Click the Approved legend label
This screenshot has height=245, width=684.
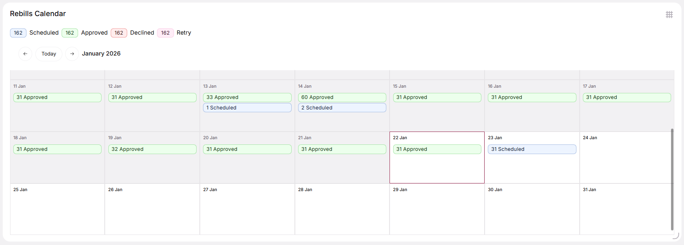coord(94,33)
